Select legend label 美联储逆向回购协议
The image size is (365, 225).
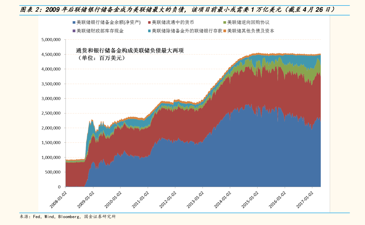coord(248,23)
